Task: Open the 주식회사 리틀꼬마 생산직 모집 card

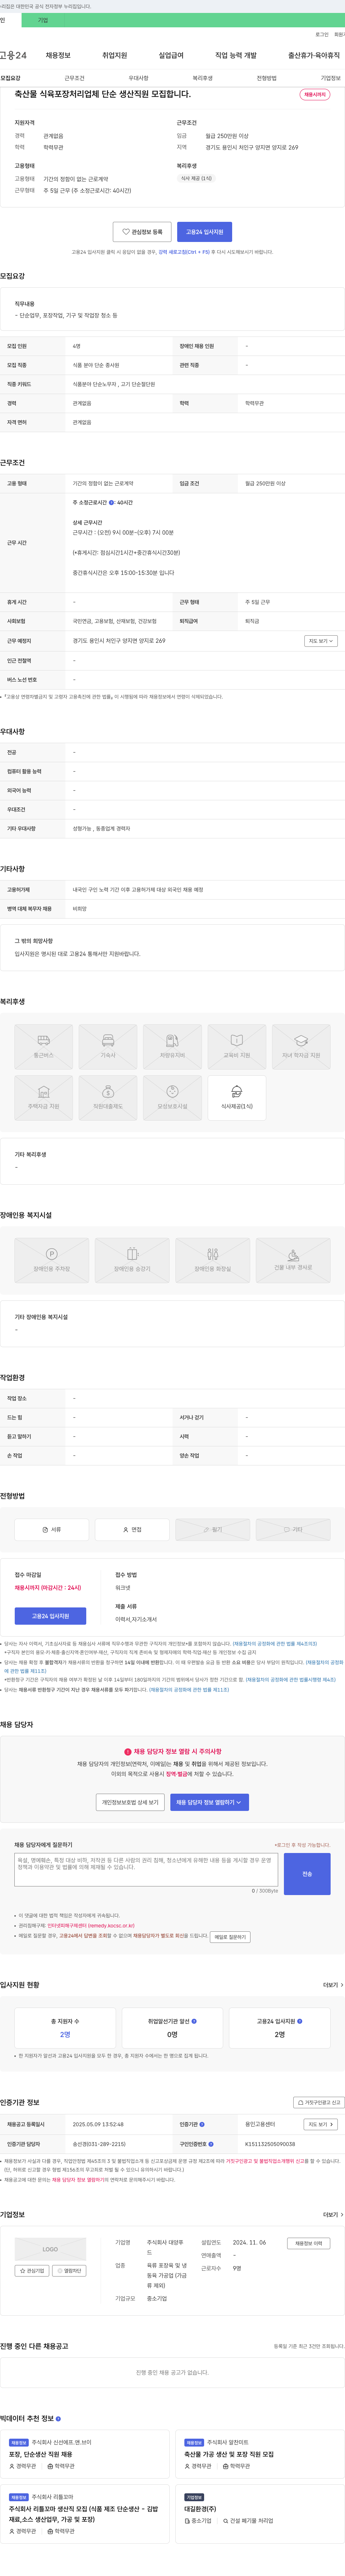Action: click(x=86, y=2514)
